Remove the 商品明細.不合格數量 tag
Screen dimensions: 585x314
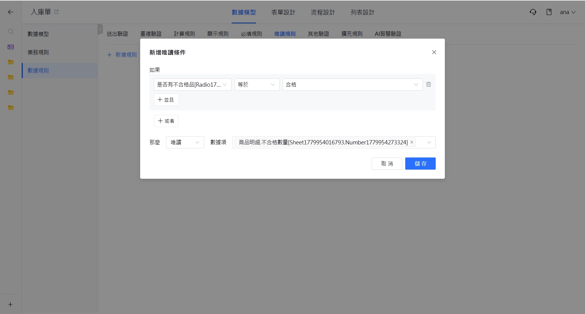412,142
